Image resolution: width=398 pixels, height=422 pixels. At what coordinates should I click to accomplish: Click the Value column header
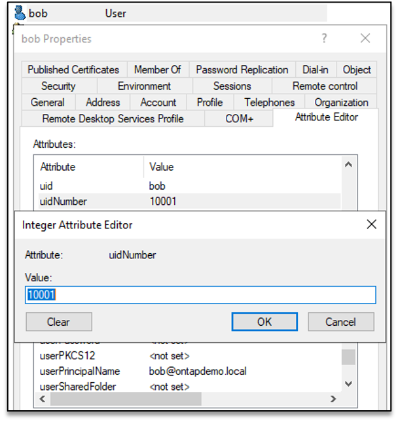[x=242, y=167]
